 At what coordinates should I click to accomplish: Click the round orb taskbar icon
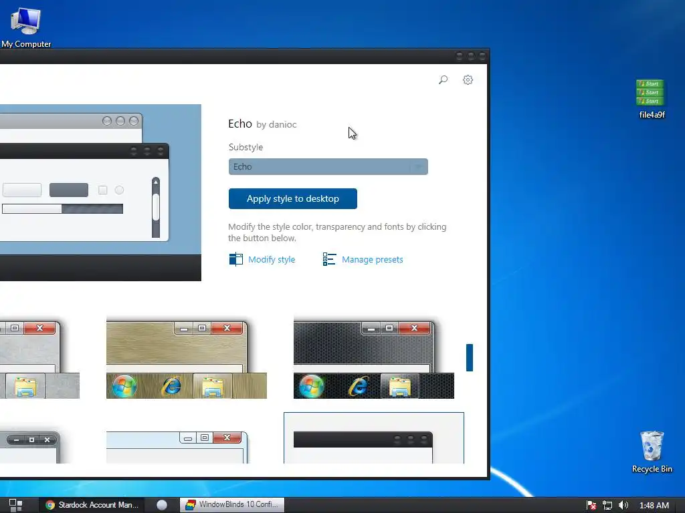click(162, 505)
